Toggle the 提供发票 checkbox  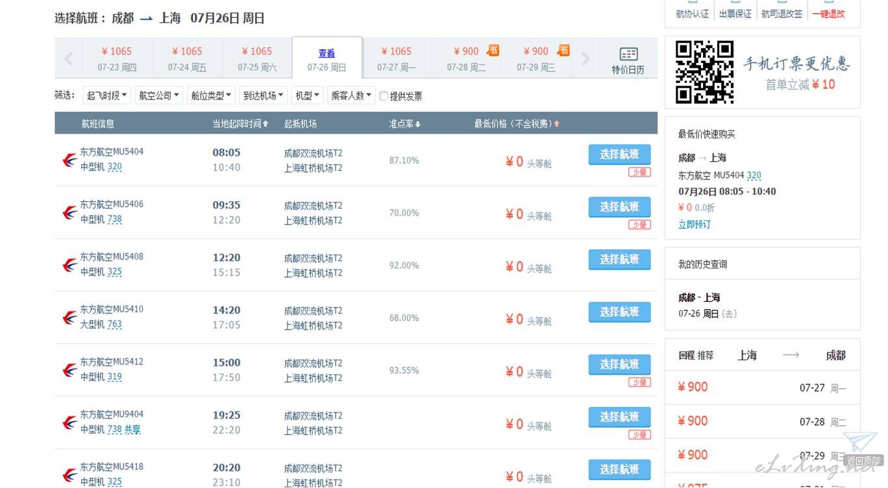click(x=384, y=96)
